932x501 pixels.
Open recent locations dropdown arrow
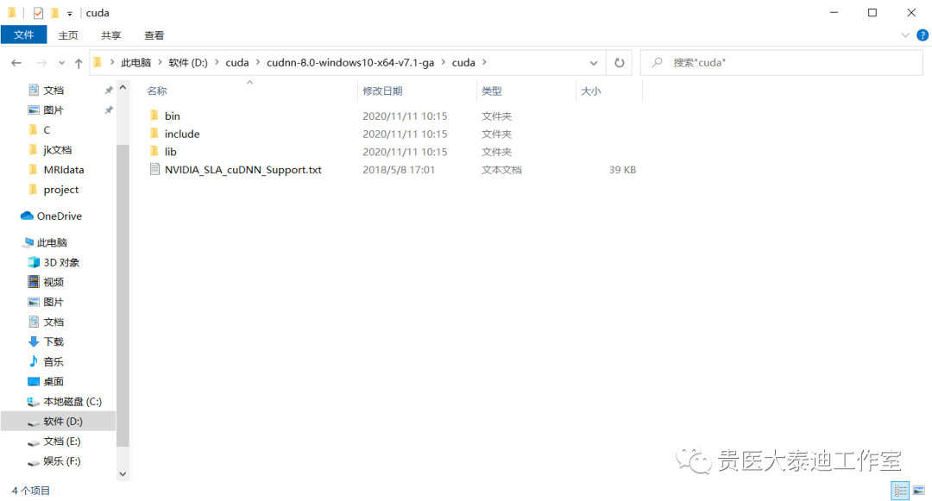point(61,62)
